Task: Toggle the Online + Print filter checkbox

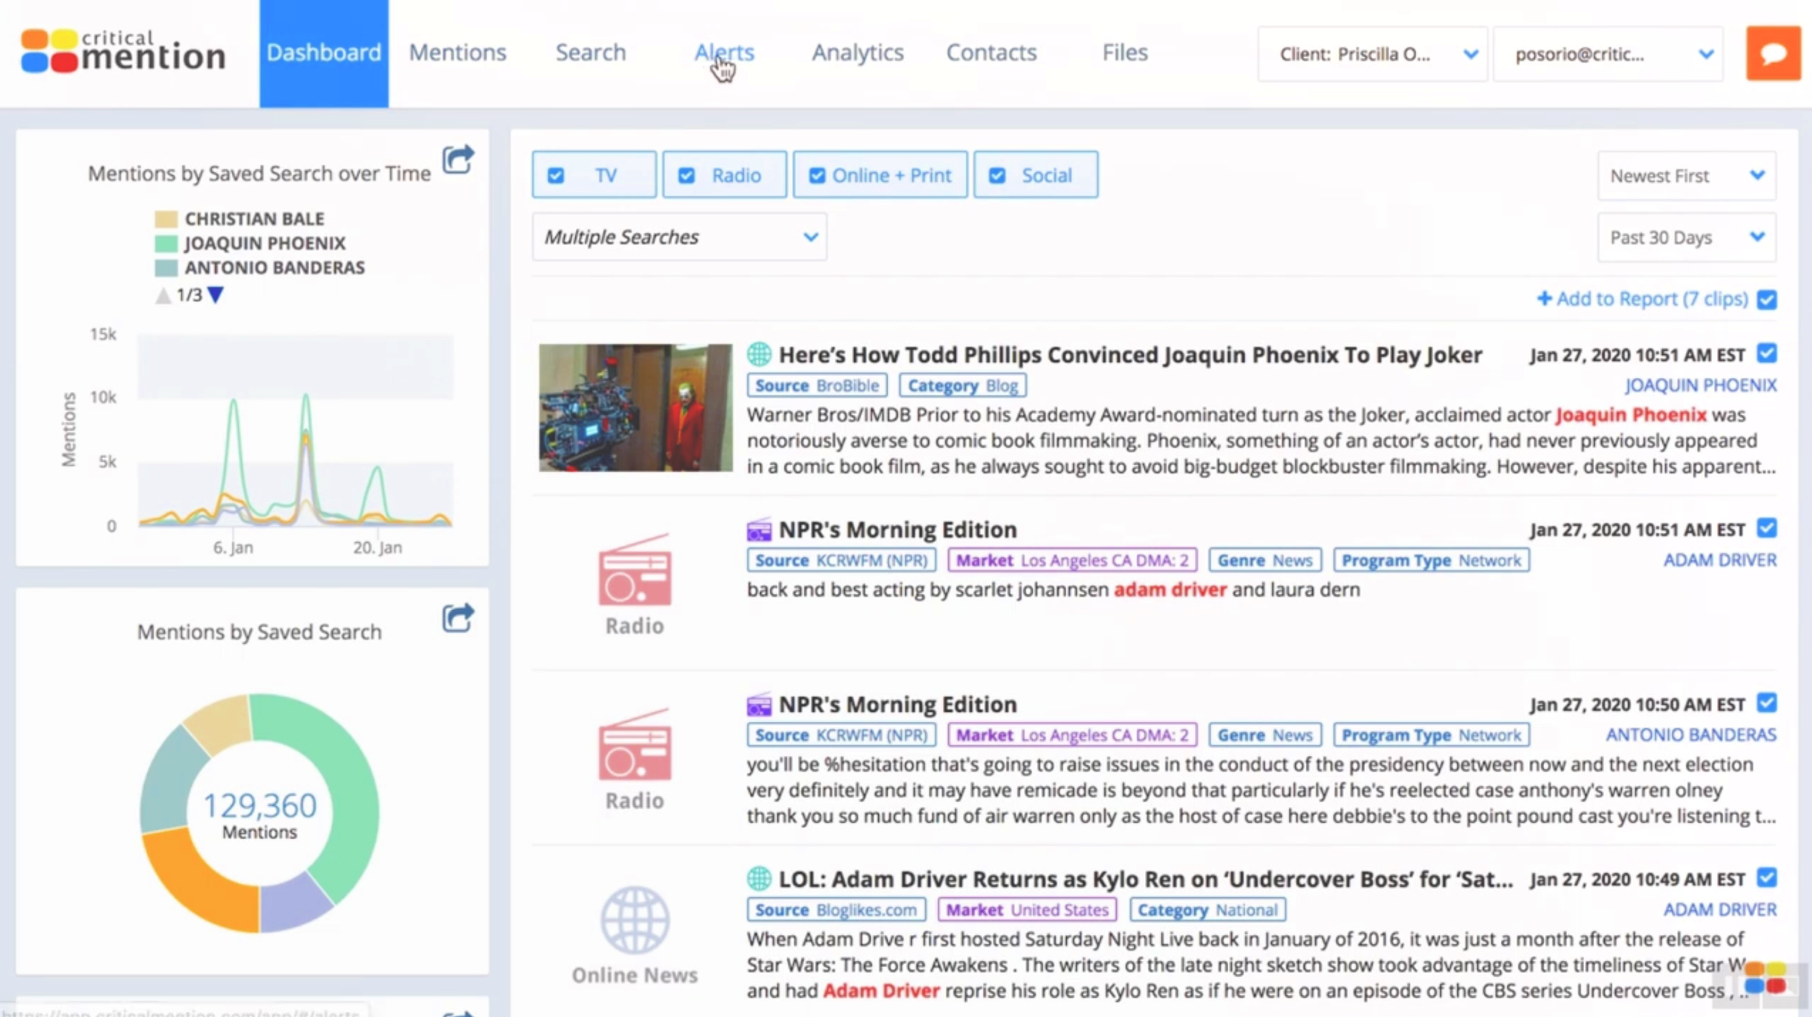Action: [817, 175]
